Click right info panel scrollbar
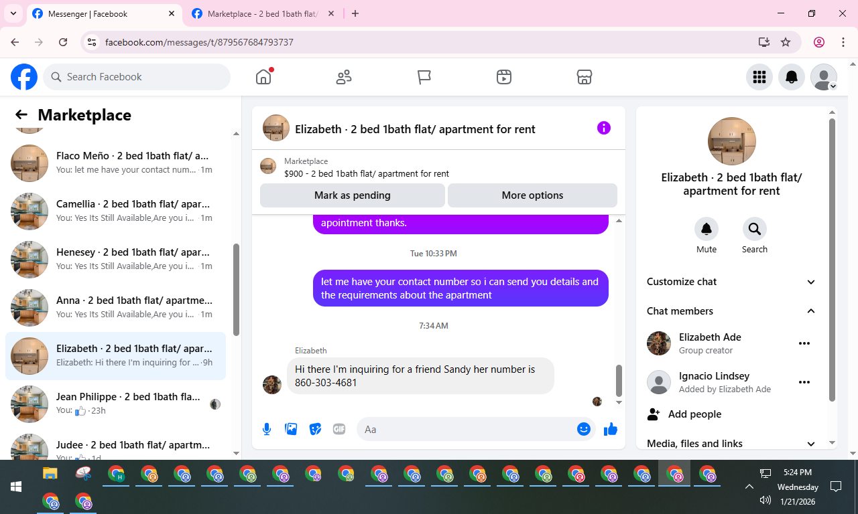Screen dimensions: 858x514 click(833, 260)
